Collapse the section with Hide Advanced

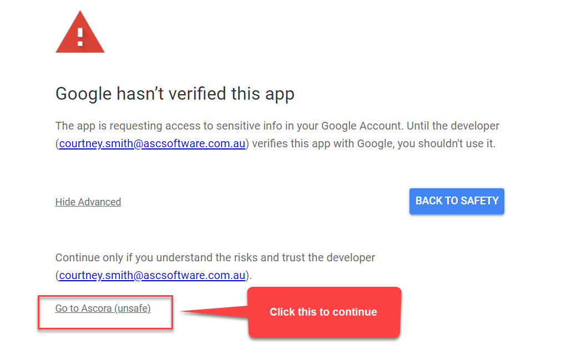click(88, 202)
